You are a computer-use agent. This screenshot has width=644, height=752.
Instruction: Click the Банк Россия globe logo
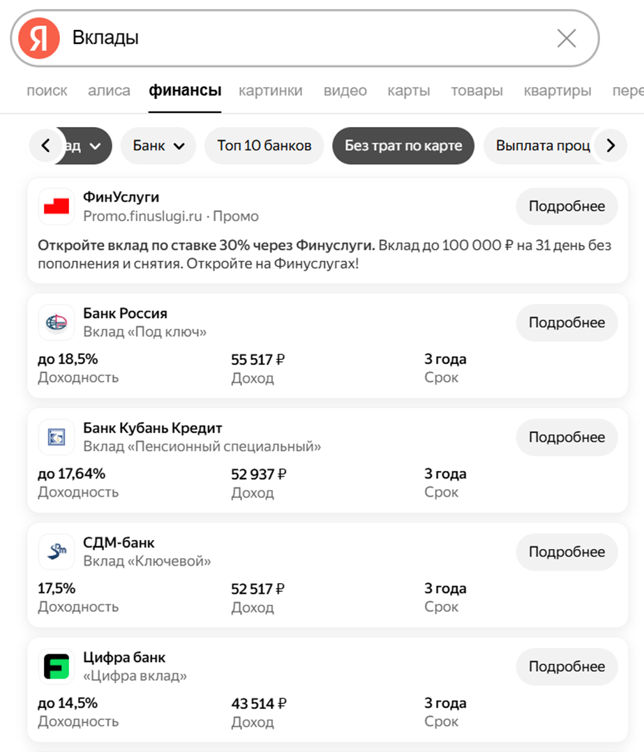[x=57, y=323]
